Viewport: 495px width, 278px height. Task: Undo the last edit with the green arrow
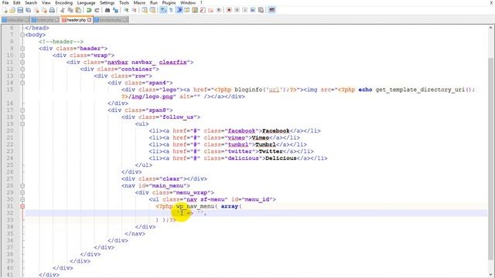coord(89,10)
